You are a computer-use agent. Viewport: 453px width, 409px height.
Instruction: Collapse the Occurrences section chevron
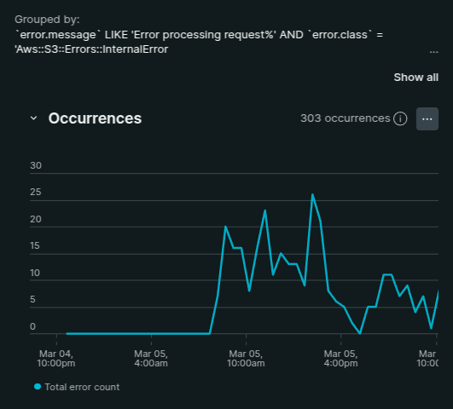click(34, 118)
